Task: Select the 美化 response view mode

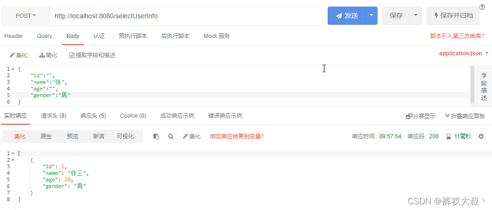Action: click(20, 136)
